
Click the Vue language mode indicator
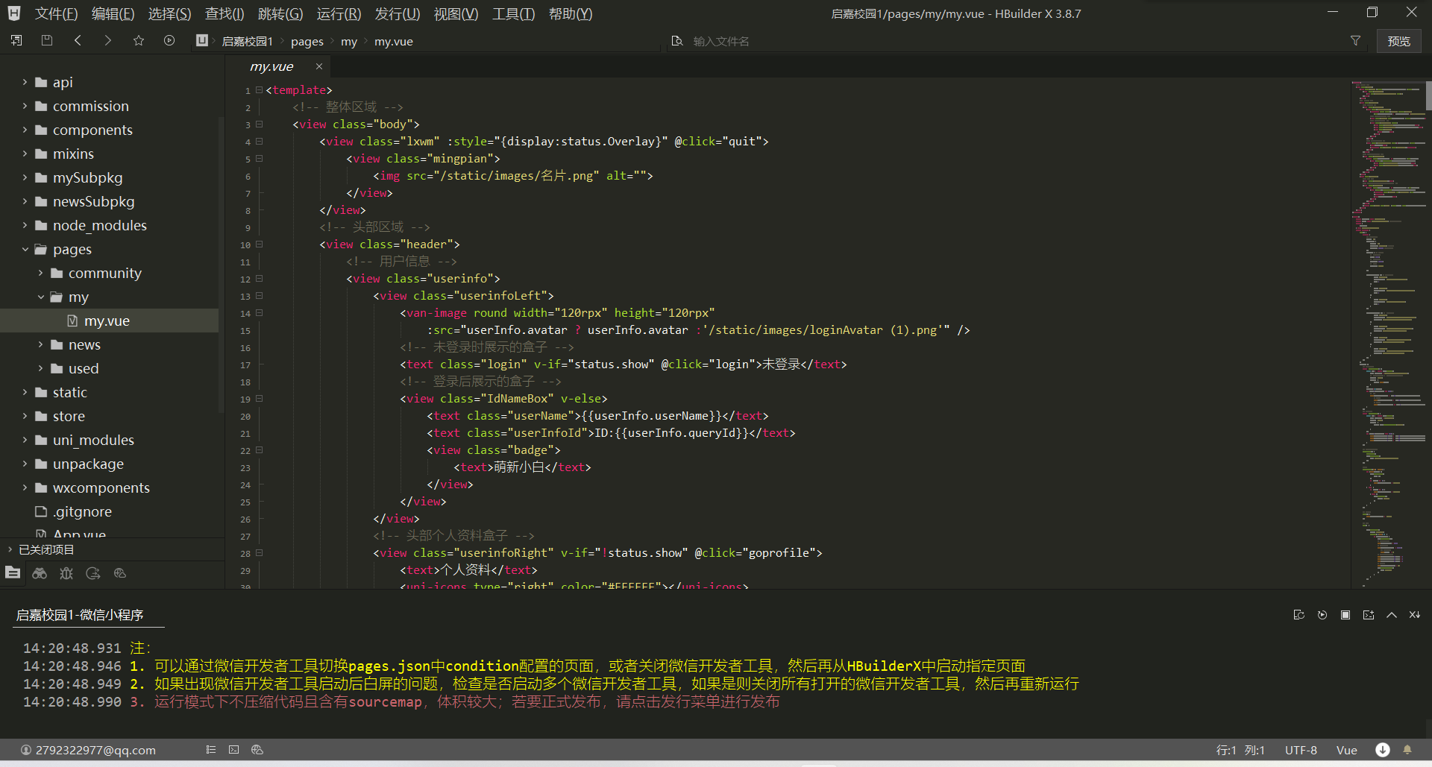[x=1346, y=750]
